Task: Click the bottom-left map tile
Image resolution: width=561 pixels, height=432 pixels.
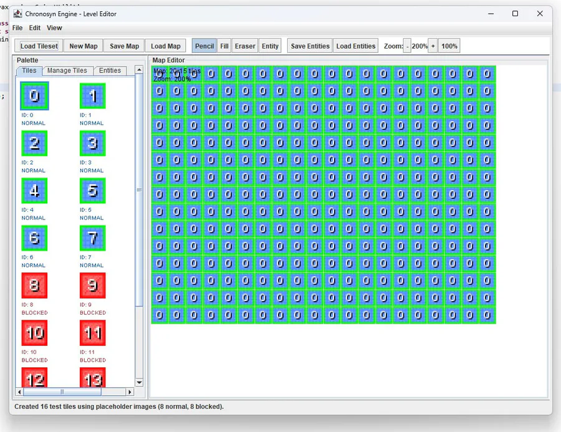Action: [x=160, y=315]
